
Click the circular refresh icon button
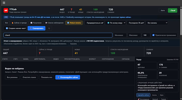tap(49, 28)
